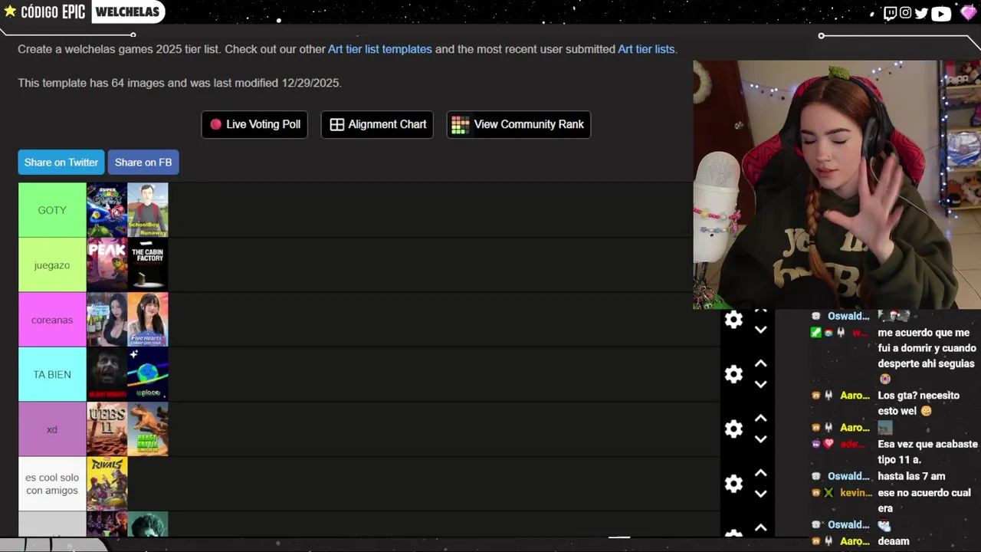Viewport: 981px width, 552px height.
Task: Open the Twitch icon in the overlay header
Action: [890, 13]
